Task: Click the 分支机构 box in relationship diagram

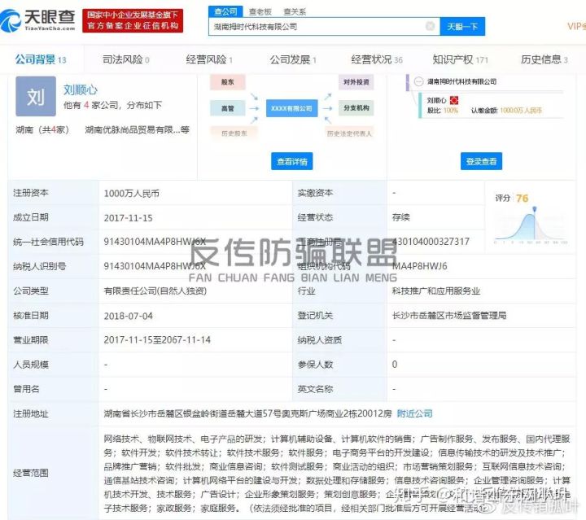Action: (356, 108)
